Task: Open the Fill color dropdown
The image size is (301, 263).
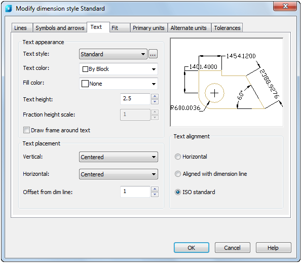Action: 119,84
